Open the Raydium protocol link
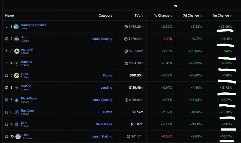The height and width of the screenshot is (143, 241). coord(27,110)
